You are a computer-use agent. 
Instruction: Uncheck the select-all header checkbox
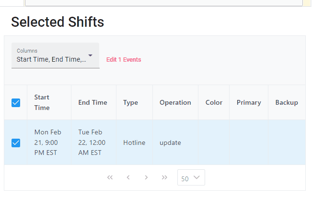tap(16, 102)
